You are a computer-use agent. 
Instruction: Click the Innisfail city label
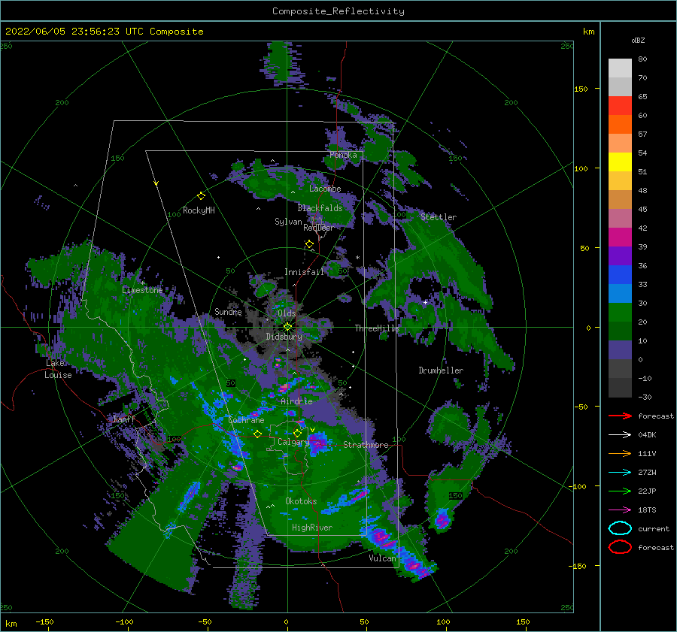[304, 272]
